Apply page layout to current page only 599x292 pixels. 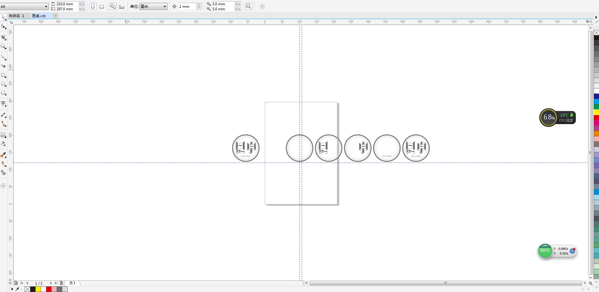[122, 7]
